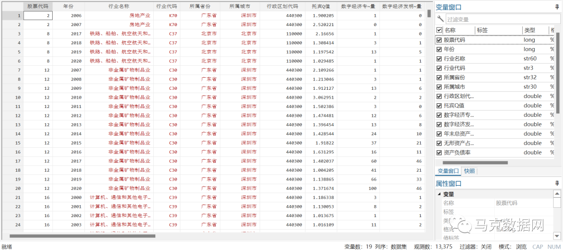Select the 行业代码 column header in the data grid
Screen dimensions: 563x250
[167, 6]
